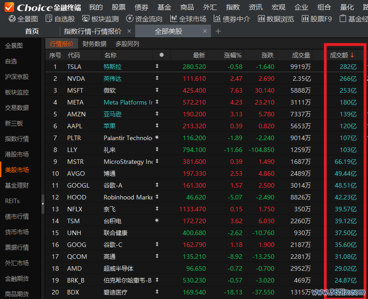Collapse the left sidebar with arrow handle
The height and width of the screenshot is (299, 368).
point(43,204)
